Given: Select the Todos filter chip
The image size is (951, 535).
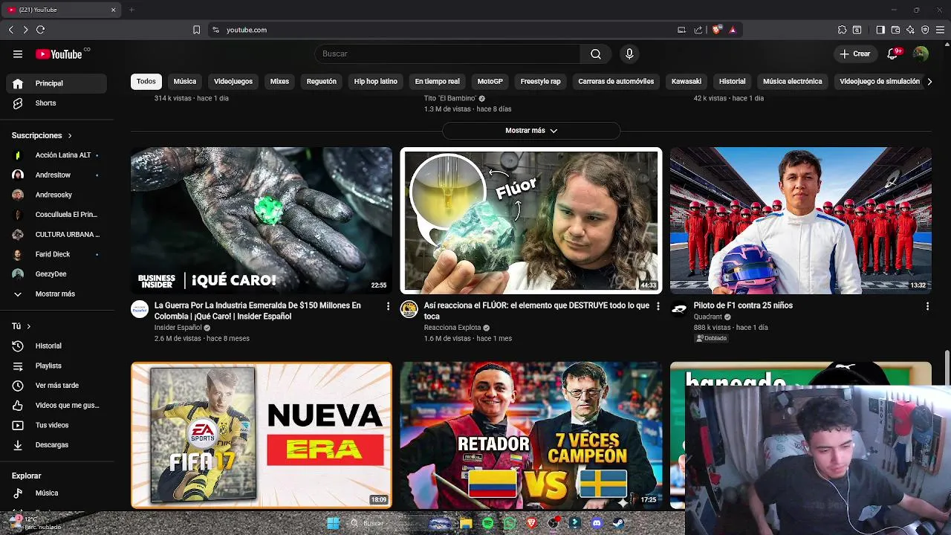Looking at the screenshot, I should click(x=146, y=81).
